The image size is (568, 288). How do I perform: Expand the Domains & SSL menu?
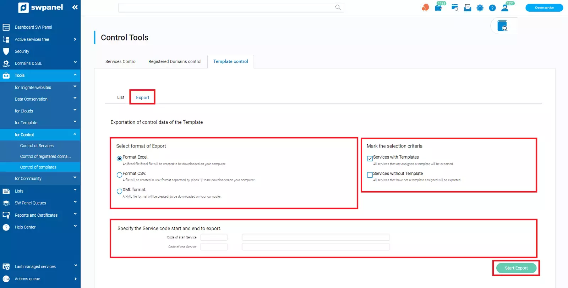point(40,63)
